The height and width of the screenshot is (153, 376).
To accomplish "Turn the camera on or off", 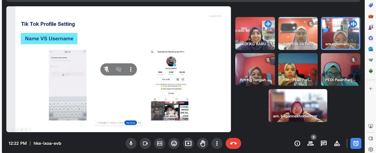I will (145, 143).
